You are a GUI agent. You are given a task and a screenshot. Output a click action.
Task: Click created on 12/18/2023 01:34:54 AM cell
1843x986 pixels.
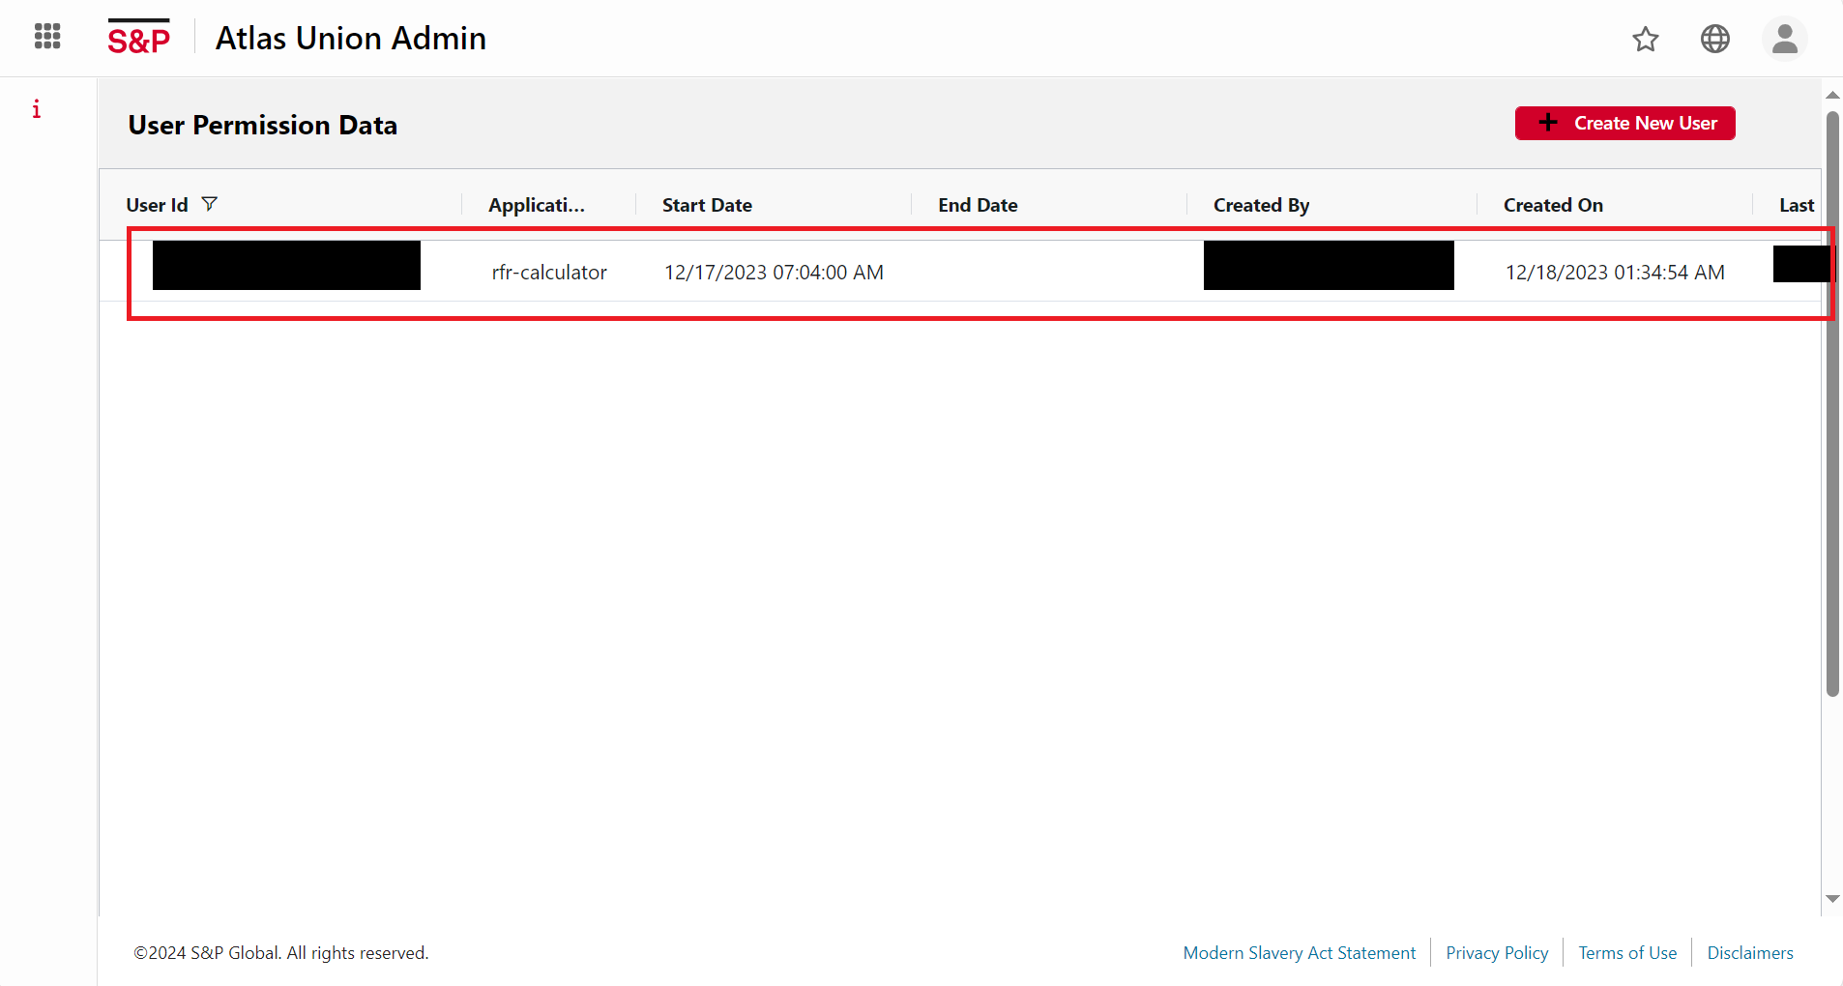(x=1615, y=273)
